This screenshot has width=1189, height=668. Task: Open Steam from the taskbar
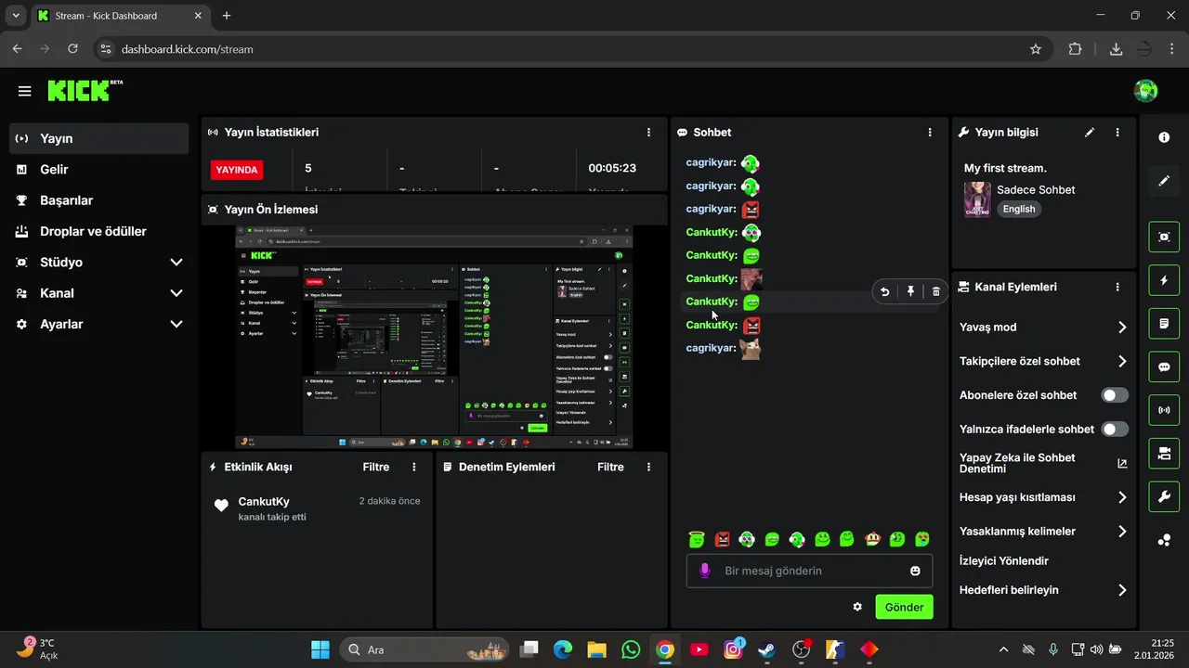(767, 649)
